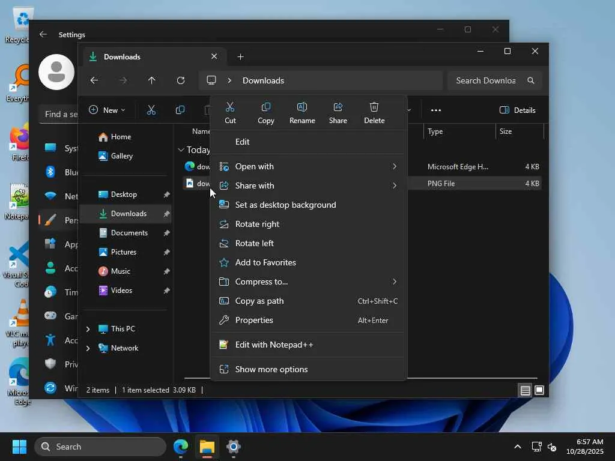Click toolbar Copy icon
The width and height of the screenshot is (615, 461).
(x=180, y=110)
